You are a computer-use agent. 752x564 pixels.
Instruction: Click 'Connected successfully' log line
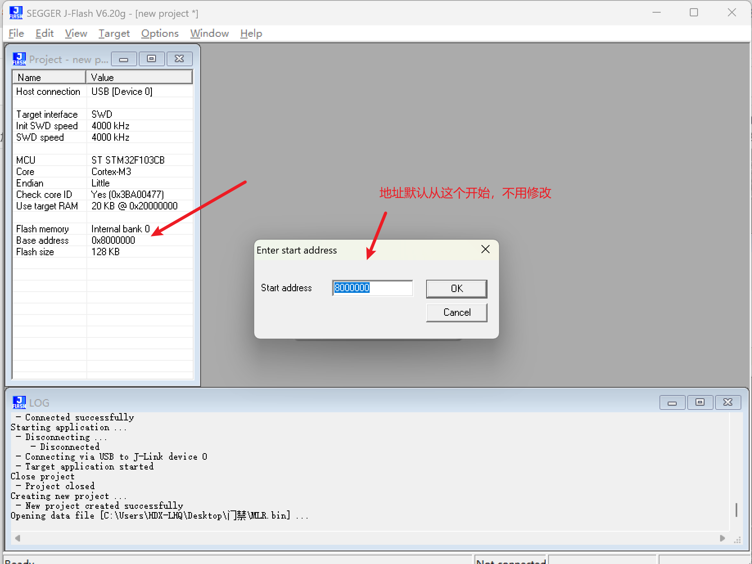(x=75, y=418)
